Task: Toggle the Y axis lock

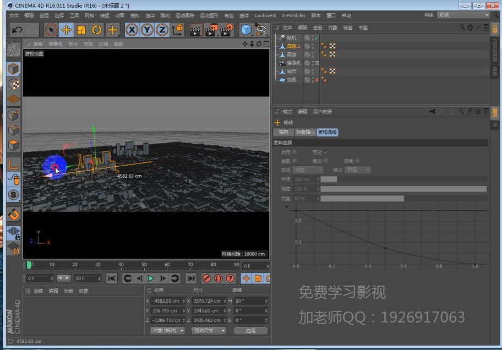Action: pos(147,30)
